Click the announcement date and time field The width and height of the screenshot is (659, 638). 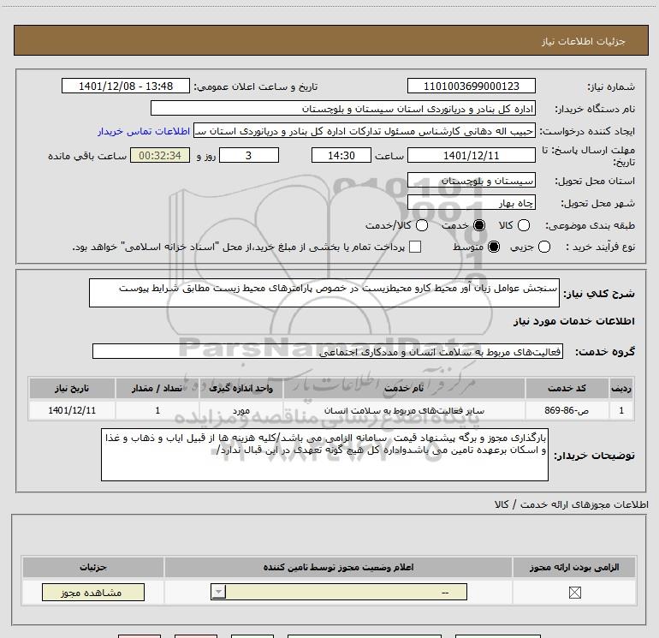126,86
